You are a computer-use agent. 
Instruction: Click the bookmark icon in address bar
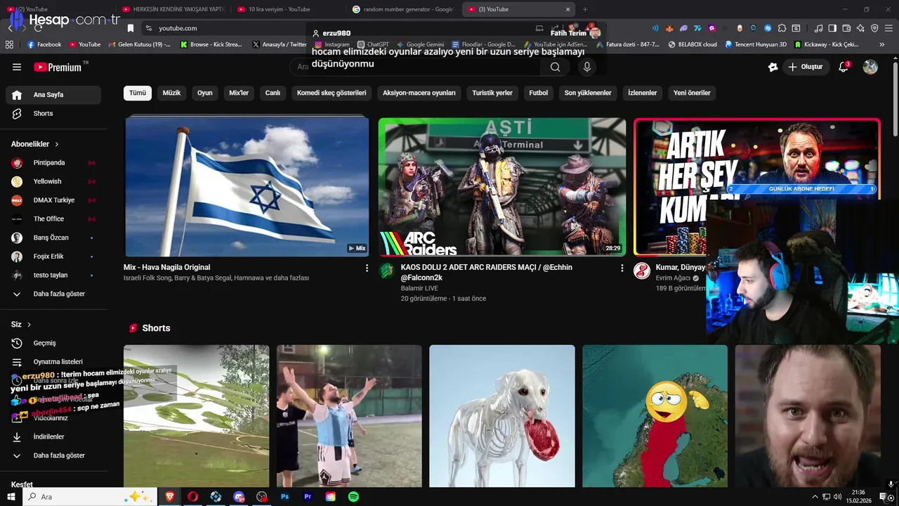131,28
